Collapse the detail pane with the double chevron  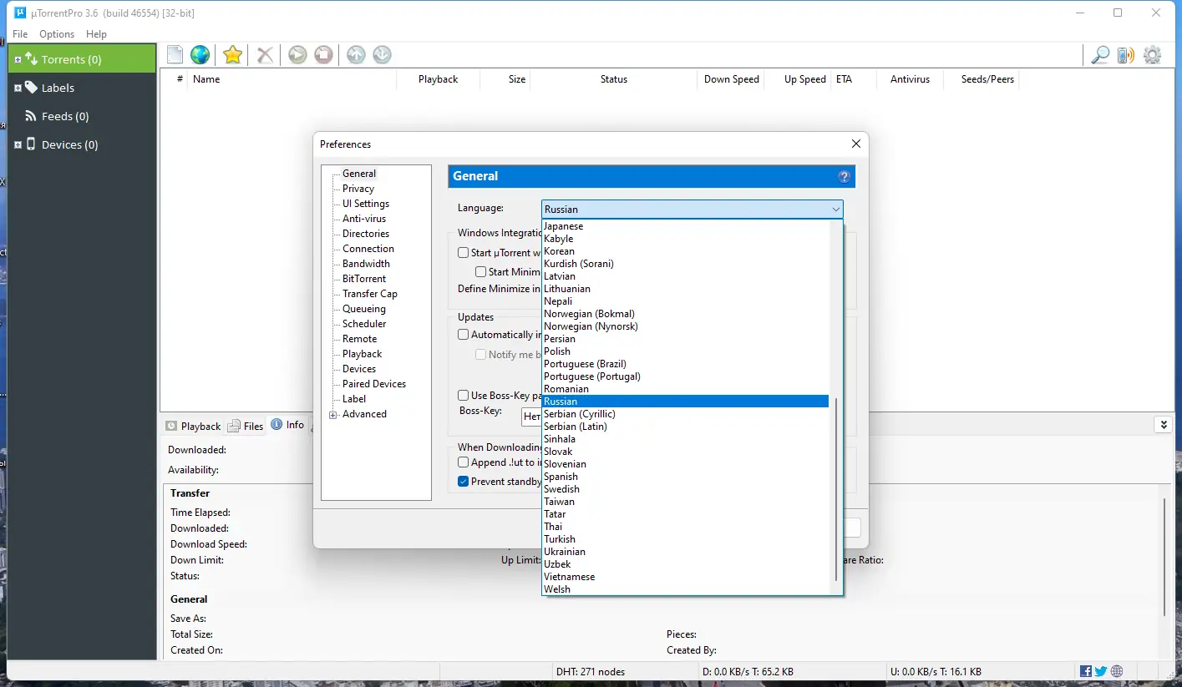click(1163, 424)
